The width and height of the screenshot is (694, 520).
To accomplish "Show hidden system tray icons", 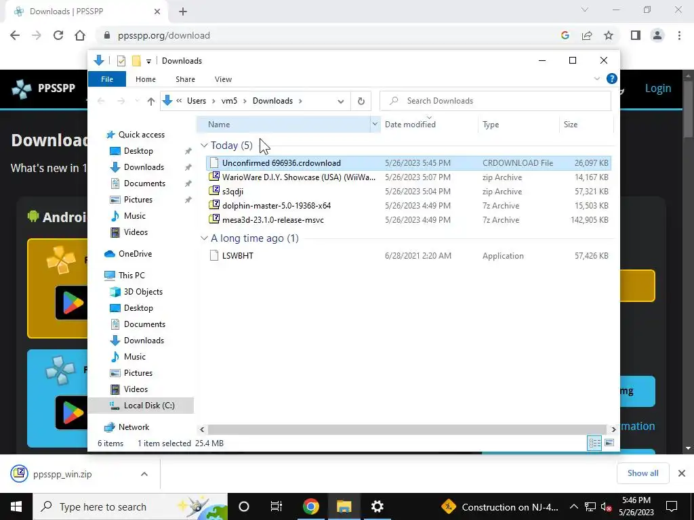I will tap(573, 506).
